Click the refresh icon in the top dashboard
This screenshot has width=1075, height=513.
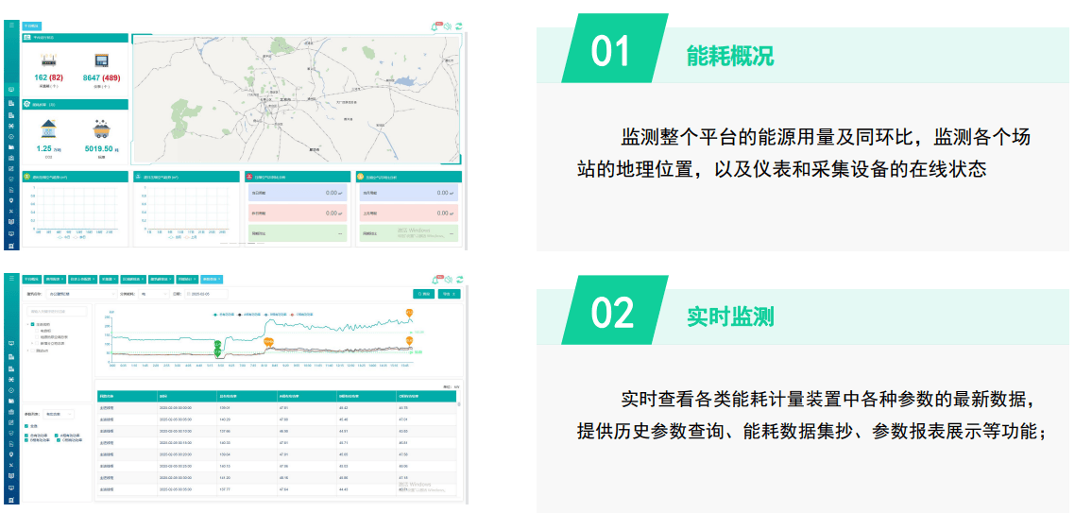[459, 26]
